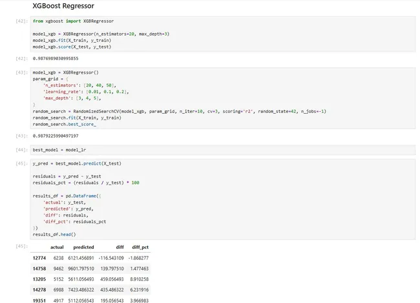
Task: Click the 'diff' column header
Action: 120,247
